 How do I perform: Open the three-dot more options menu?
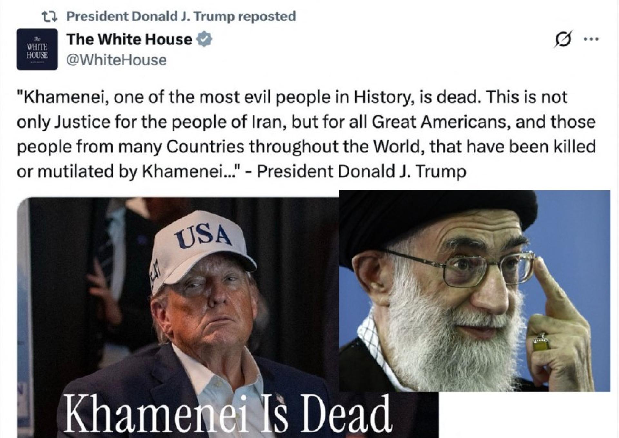click(591, 39)
